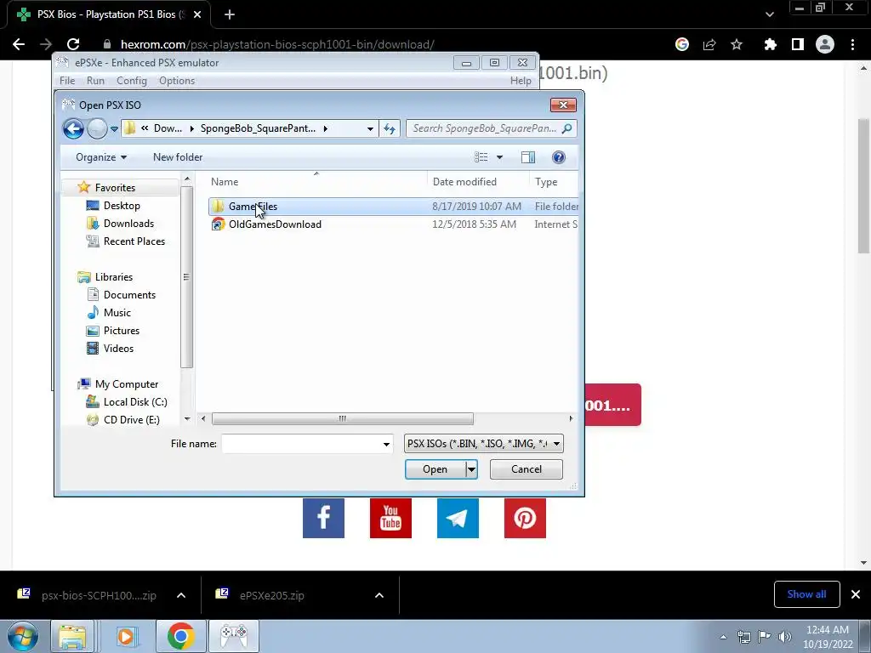The width and height of the screenshot is (871, 653).
Task: Open Chrome side panel icon
Action: [798, 44]
